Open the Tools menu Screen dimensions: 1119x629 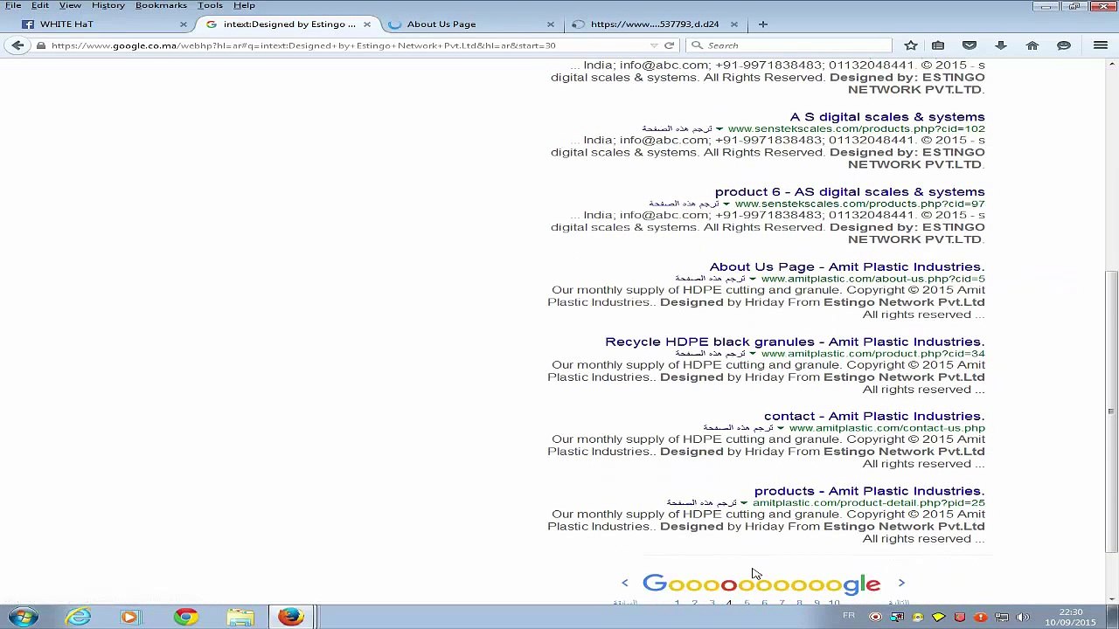tap(210, 5)
